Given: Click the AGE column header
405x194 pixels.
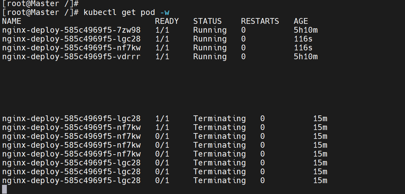Looking at the screenshot, I should point(301,21).
